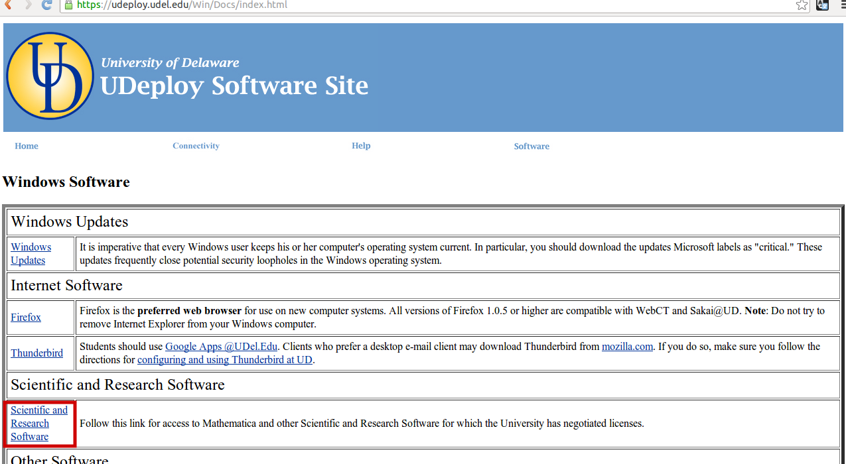Screen dimensions: 846x464
Task: Open the Thunderbird link
Action: 36,353
